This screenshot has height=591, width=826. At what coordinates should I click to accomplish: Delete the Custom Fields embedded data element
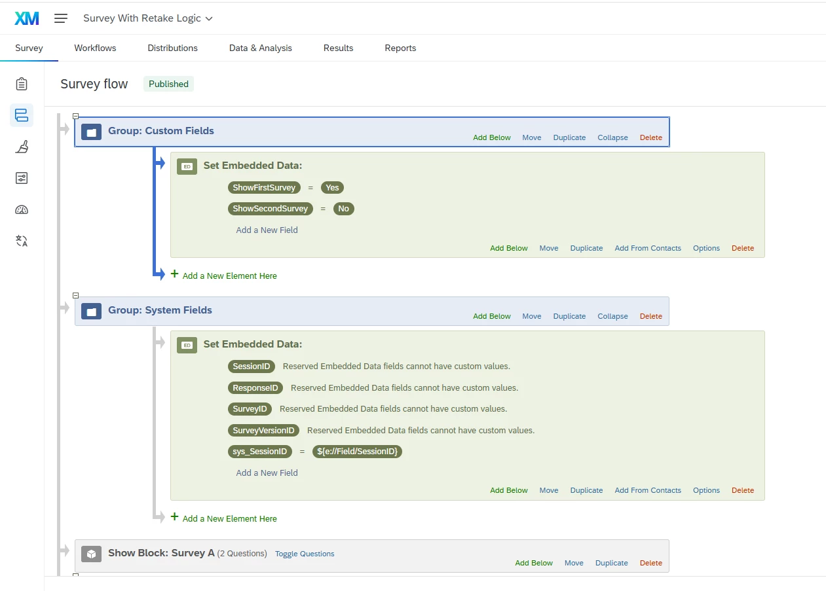743,248
